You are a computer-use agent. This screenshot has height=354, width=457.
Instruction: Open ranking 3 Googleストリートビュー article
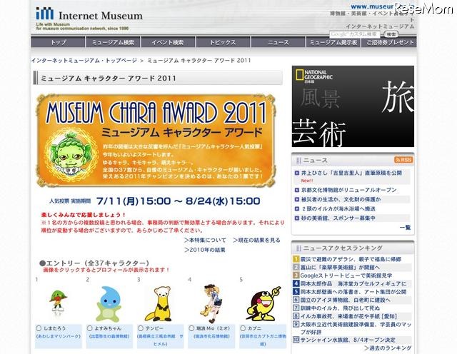click(346, 275)
